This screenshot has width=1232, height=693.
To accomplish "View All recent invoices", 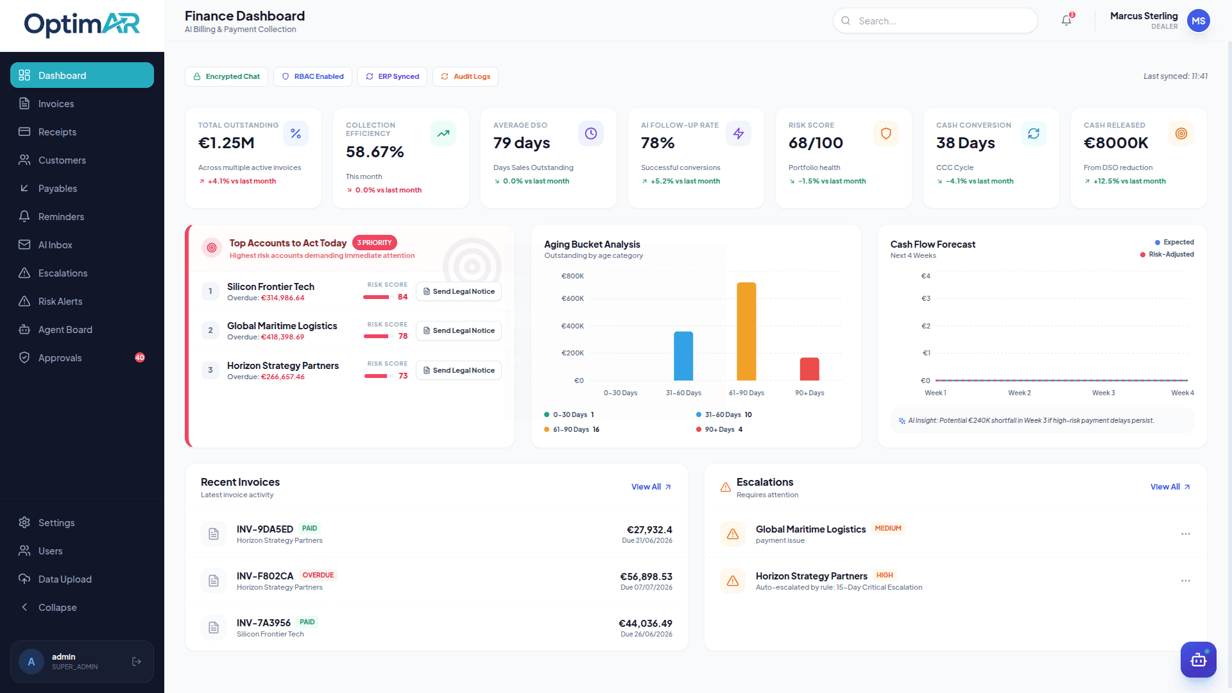I will 651,487.
